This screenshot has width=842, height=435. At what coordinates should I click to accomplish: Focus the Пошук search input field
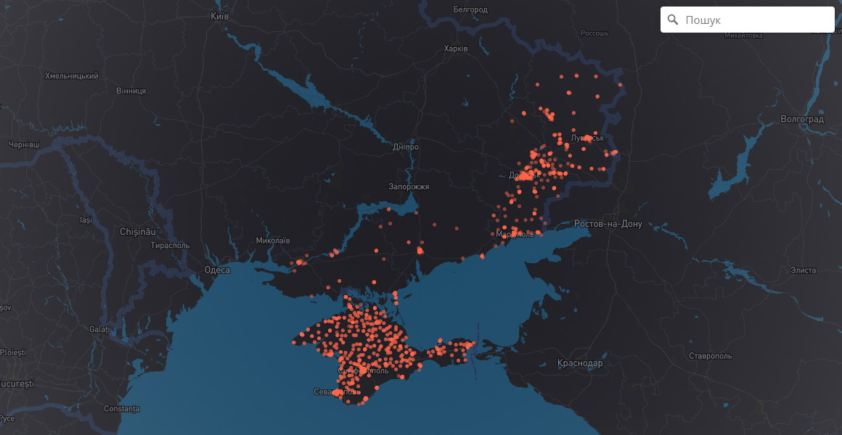click(x=755, y=20)
